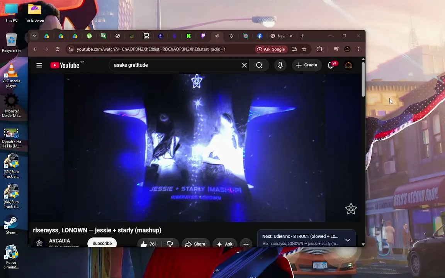Switch to the Facebook tab

click(x=260, y=36)
